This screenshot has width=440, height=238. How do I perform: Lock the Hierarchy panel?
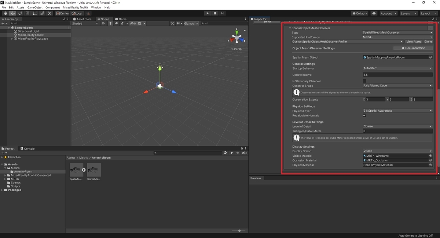[64, 19]
